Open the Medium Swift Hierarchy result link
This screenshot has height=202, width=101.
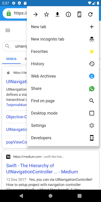42,169
